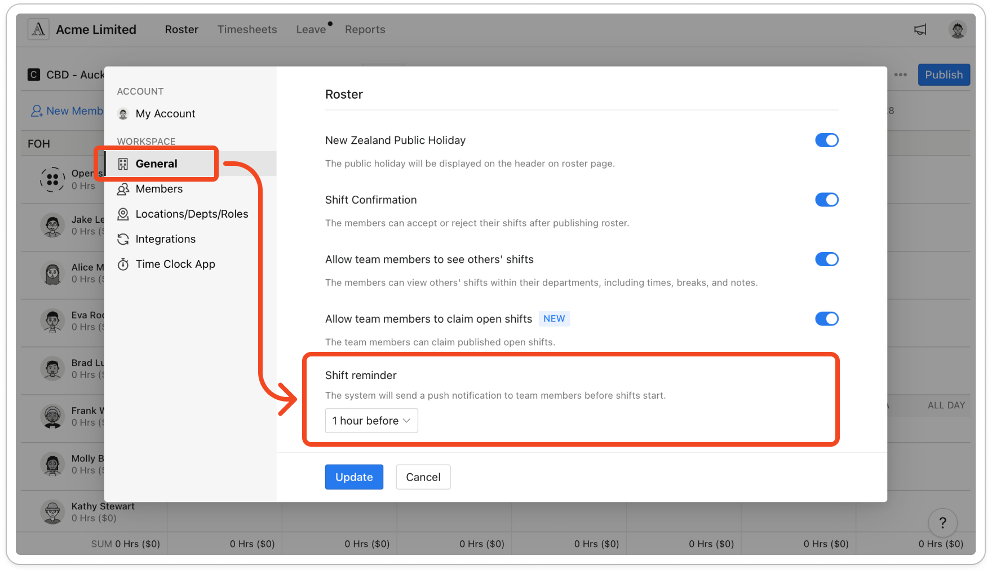Toggle the Shift Confirmation switch

[x=826, y=200]
